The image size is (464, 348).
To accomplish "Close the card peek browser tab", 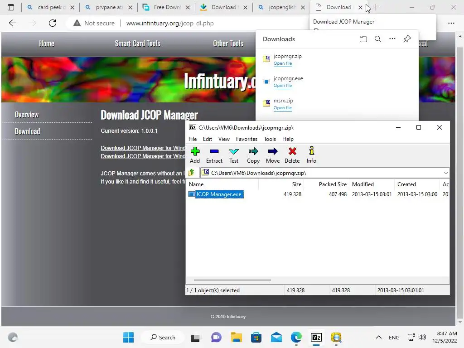I will pos(72,7).
